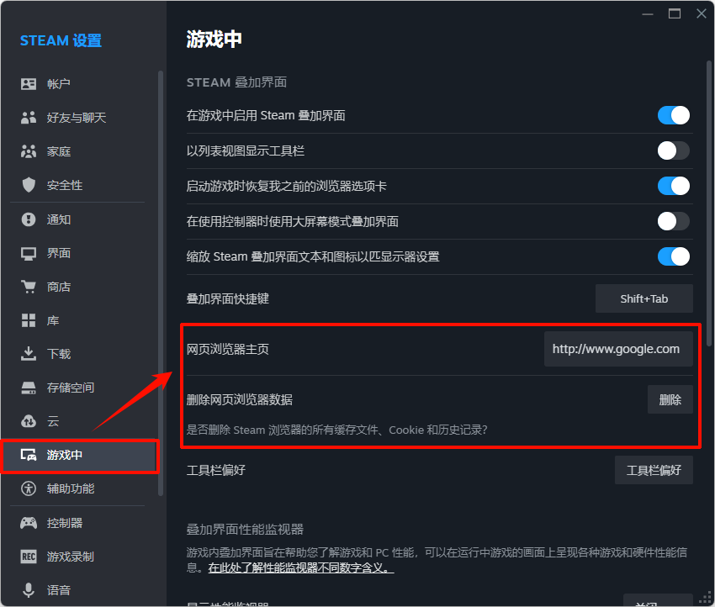715x607 pixels.
Task: Open 通知 settings via the bell icon
Action: pyautogui.click(x=28, y=219)
